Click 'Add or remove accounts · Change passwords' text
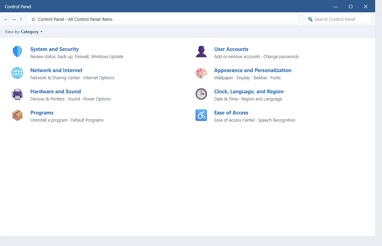 click(x=256, y=57)
